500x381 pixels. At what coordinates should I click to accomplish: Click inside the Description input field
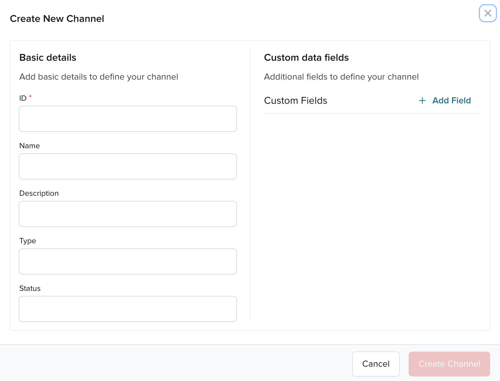pos(128,214)
